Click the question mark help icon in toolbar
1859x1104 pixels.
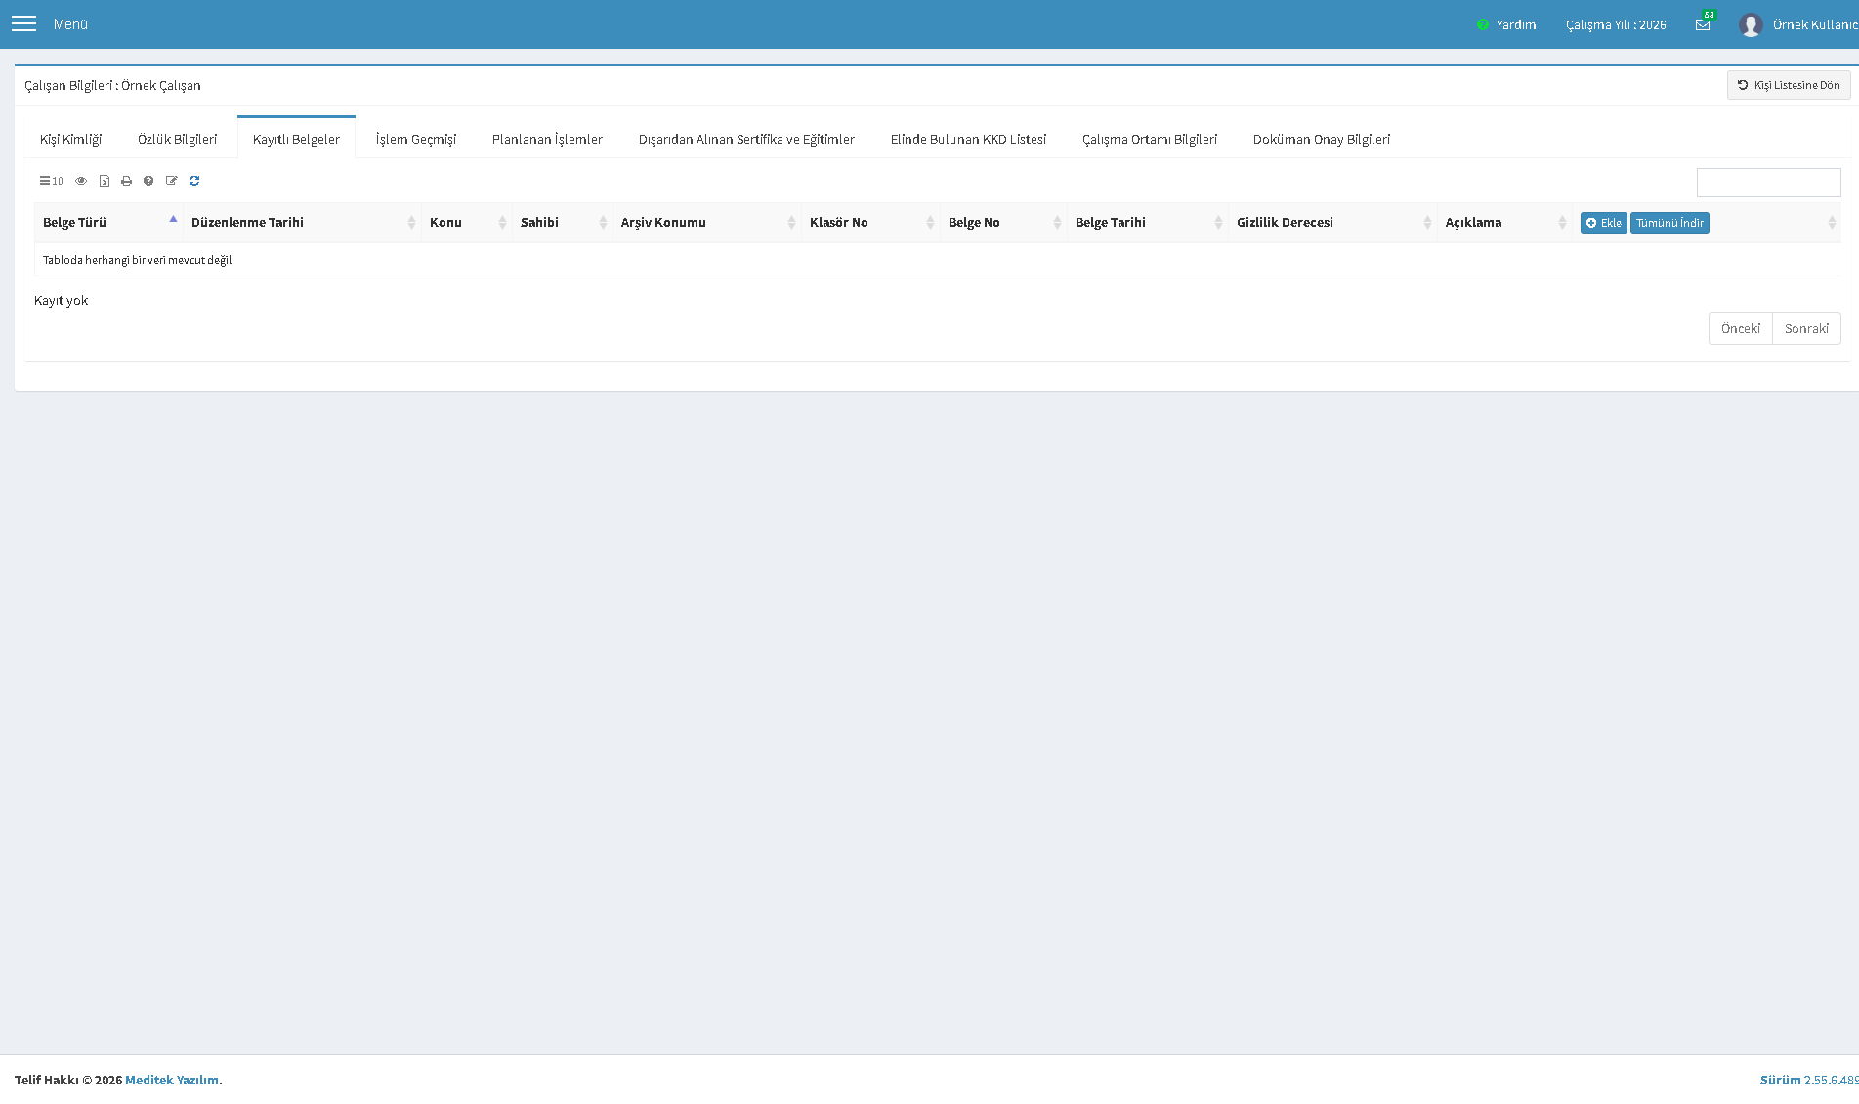[x=148, y=181]
